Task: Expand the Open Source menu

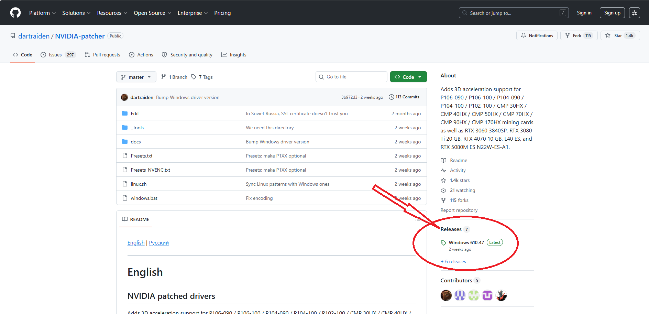Action: [x=152, y=13]
